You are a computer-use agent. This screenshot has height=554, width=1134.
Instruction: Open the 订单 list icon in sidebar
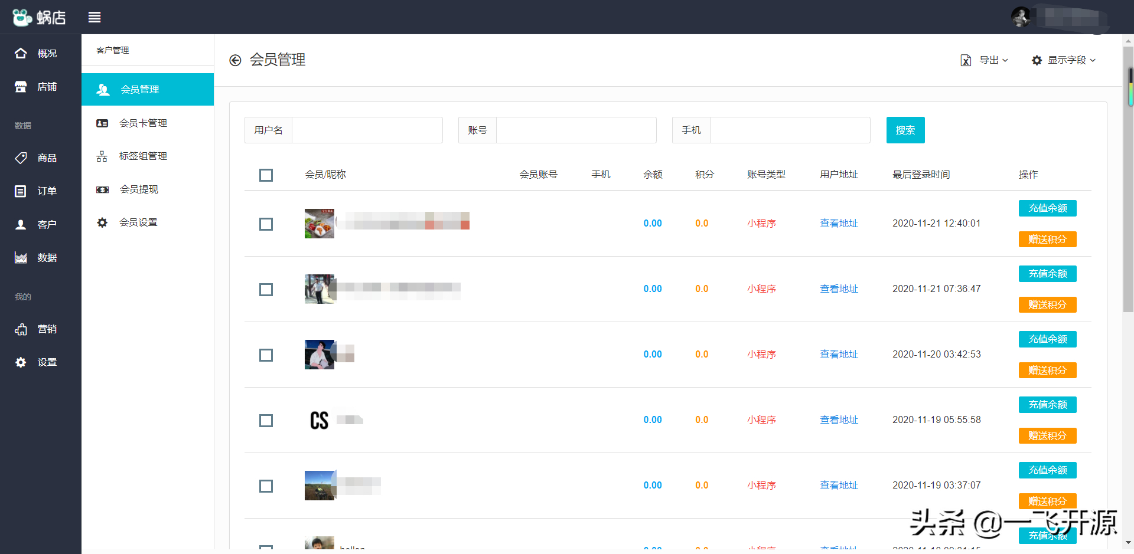tap(21, 191)
